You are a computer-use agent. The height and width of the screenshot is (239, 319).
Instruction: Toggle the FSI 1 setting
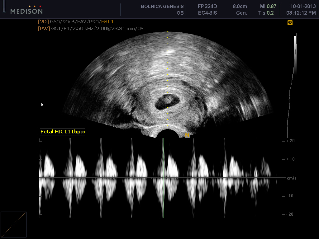pyautogui.click(x=107, y=22)
